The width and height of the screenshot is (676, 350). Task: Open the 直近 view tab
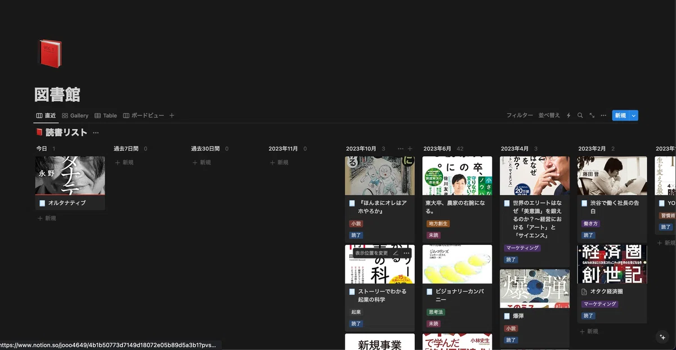(46, 115)
